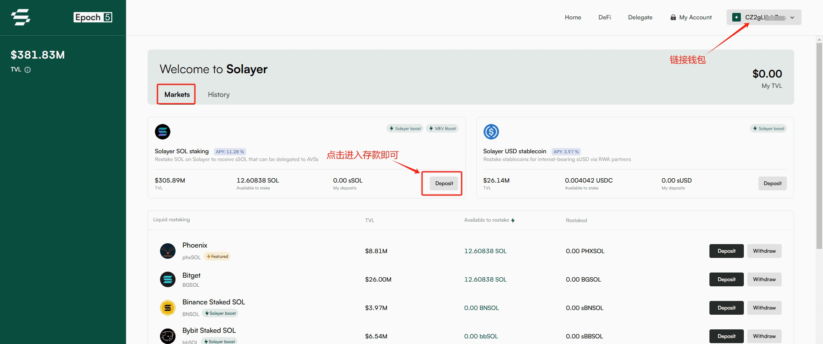The width and height of the screenshot is (823, 344).
Task: Click the Featured badge on Phoenix
Action: (217, 256)
